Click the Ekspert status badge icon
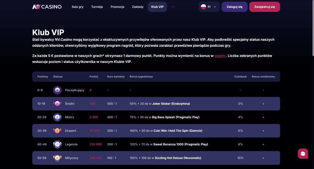This screenshot has height=169, width=314. point(57,131)
